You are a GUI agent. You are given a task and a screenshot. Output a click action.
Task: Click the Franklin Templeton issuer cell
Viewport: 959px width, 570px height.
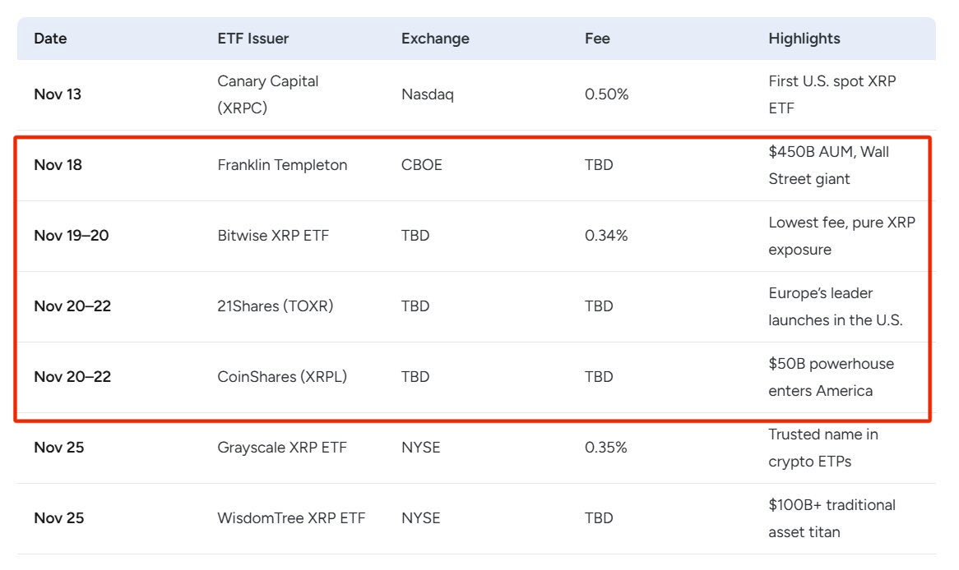(x=282, y=165)
